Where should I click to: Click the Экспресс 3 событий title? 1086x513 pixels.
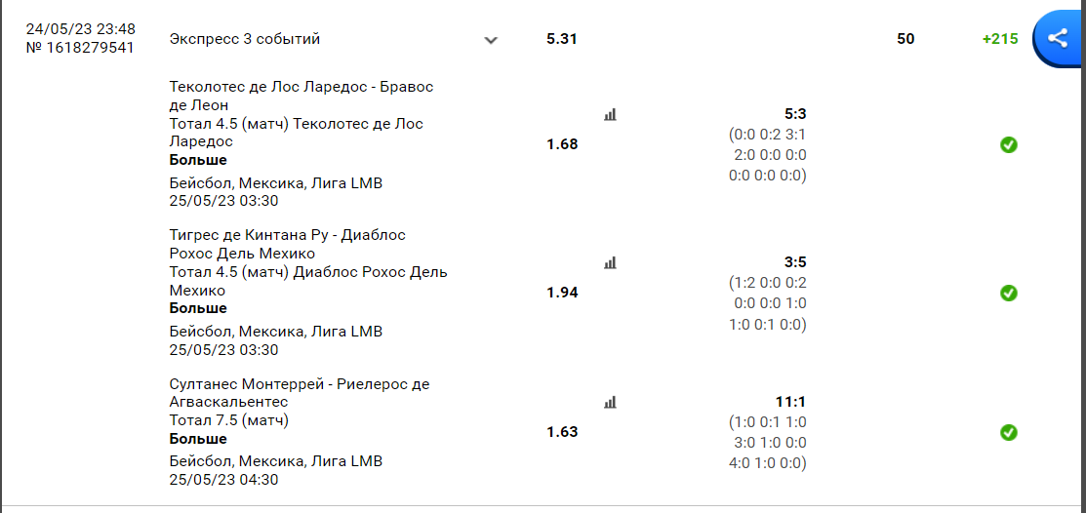pos(245,39)
